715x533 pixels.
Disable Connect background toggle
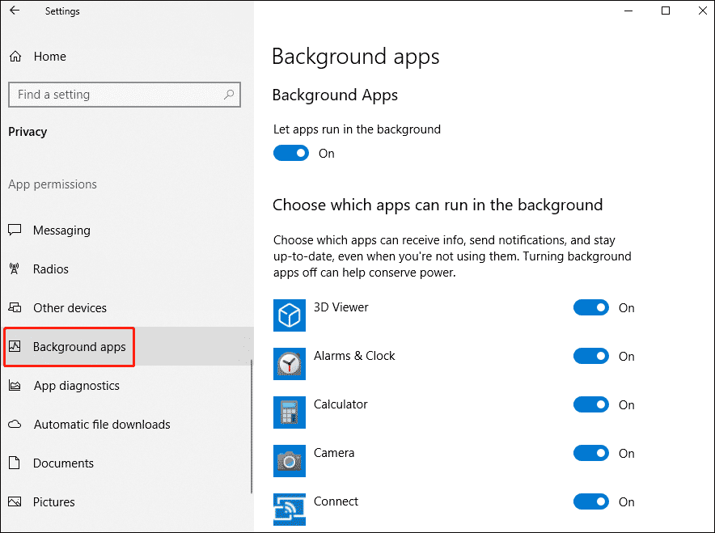click(x=591, y=502)
